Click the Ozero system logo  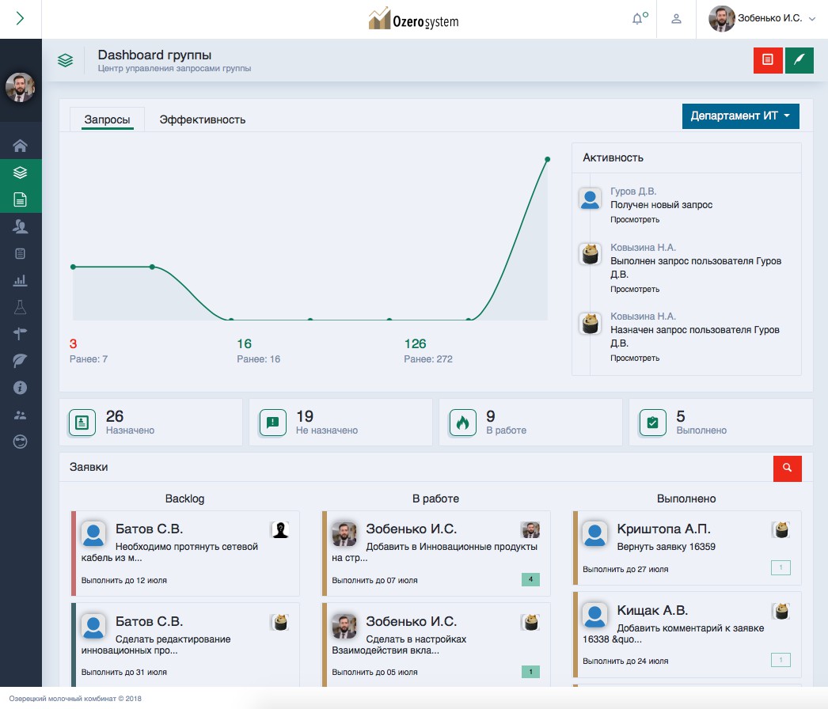pos(413,19)
